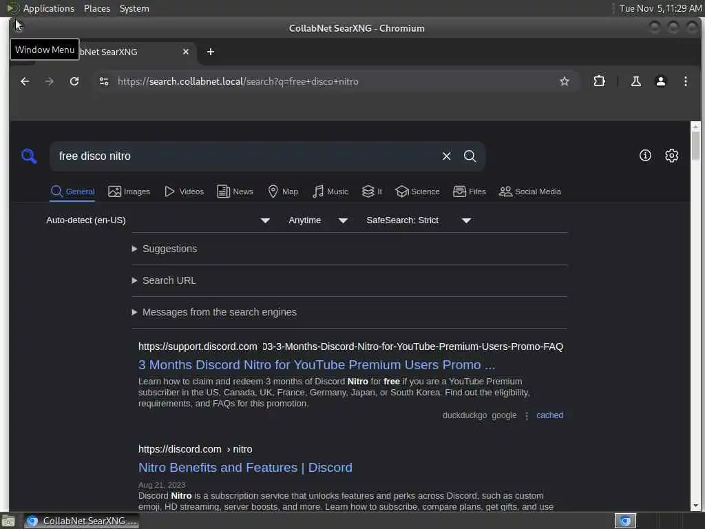Click scrollbar up arrow
The image size is (705, 529).
tap(695, 127)
